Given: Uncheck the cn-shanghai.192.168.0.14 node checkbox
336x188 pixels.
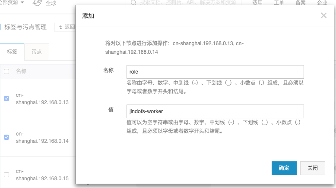Looking at the screenshot, I should 6,137.
